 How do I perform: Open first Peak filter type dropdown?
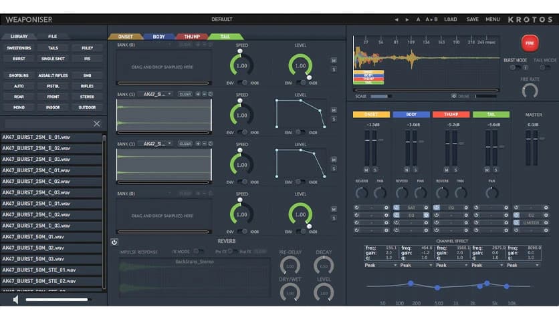[x=380, y=266]
